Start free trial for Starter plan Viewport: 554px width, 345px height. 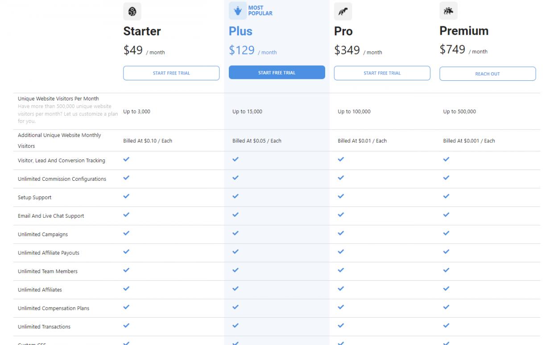(x=171, y=73)
